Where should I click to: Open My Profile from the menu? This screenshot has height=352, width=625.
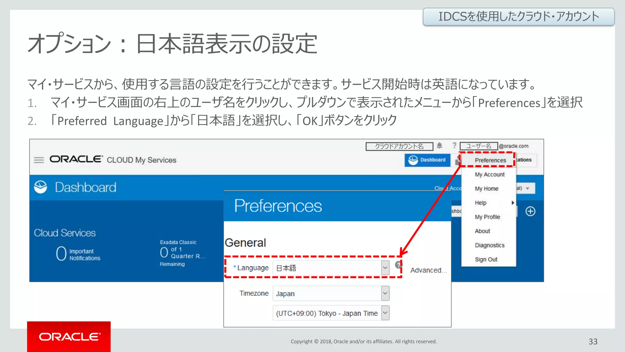coord(487,217)
